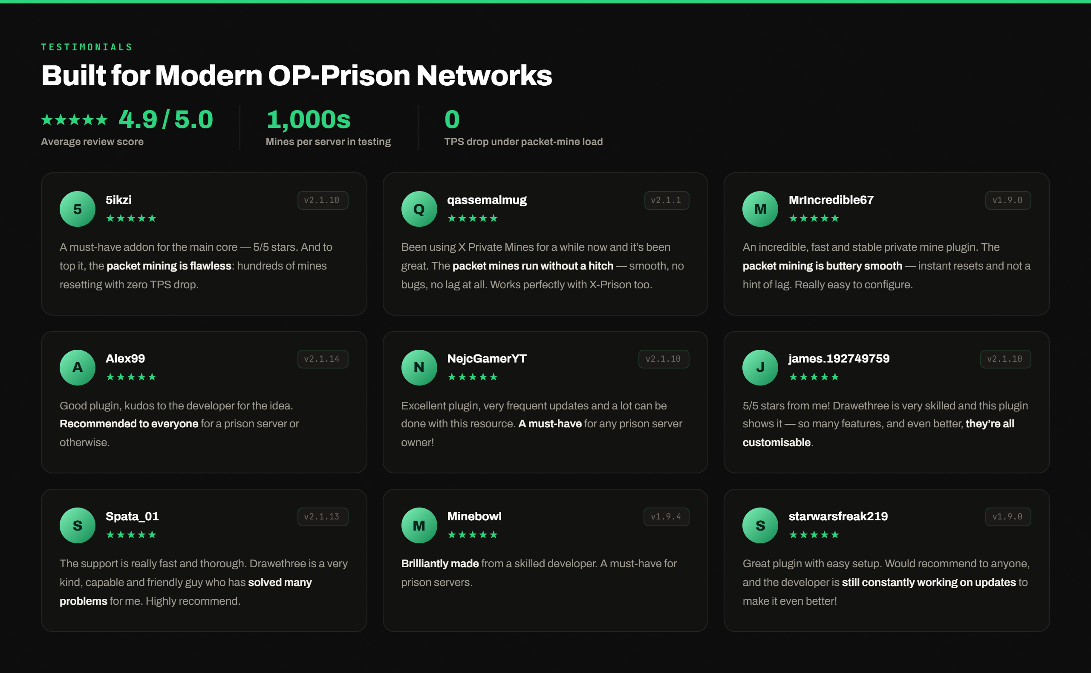Click the NejcGamerYT N avatar

419,367
